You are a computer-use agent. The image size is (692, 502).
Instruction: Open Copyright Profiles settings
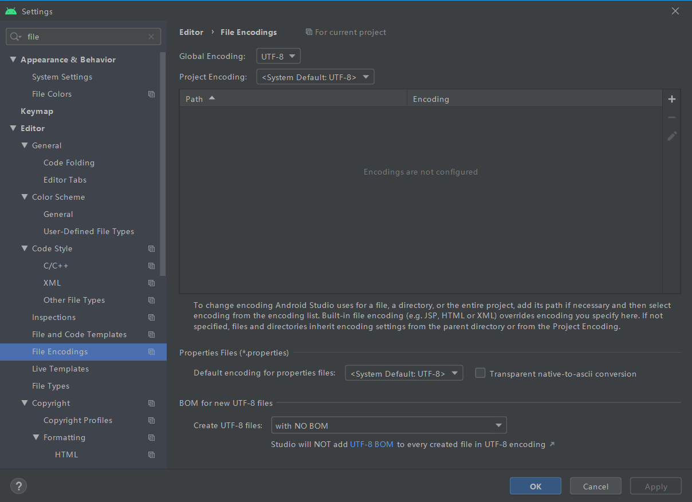[x=78, y=420]
